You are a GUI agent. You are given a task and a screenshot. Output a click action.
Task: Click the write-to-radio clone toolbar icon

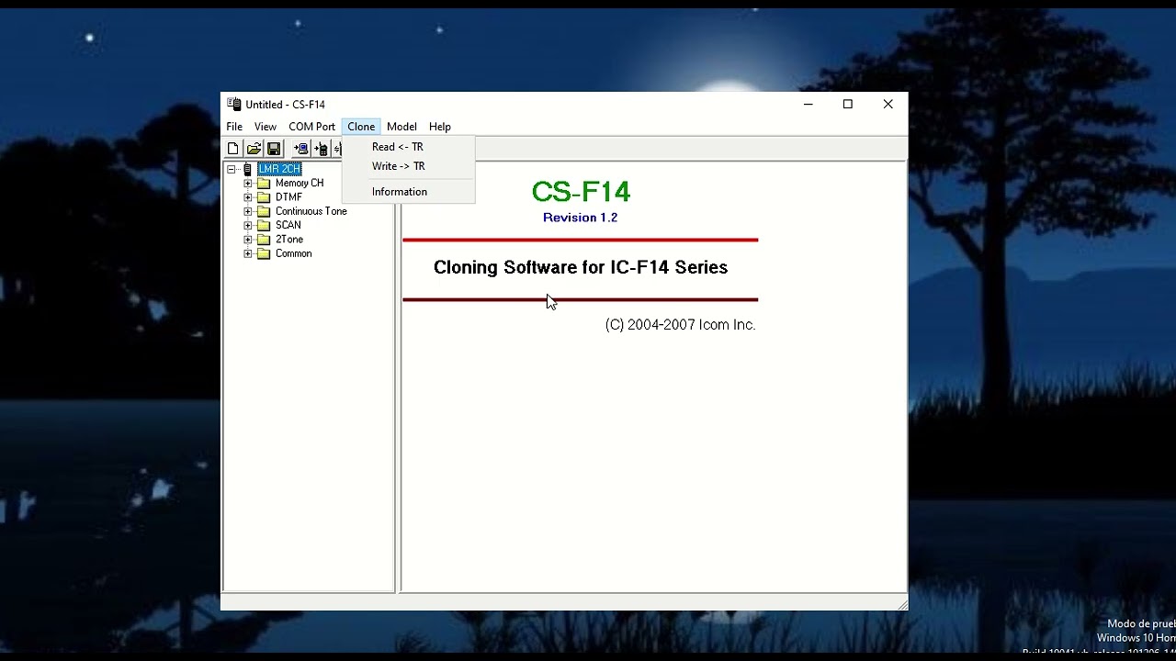point(321,149)
